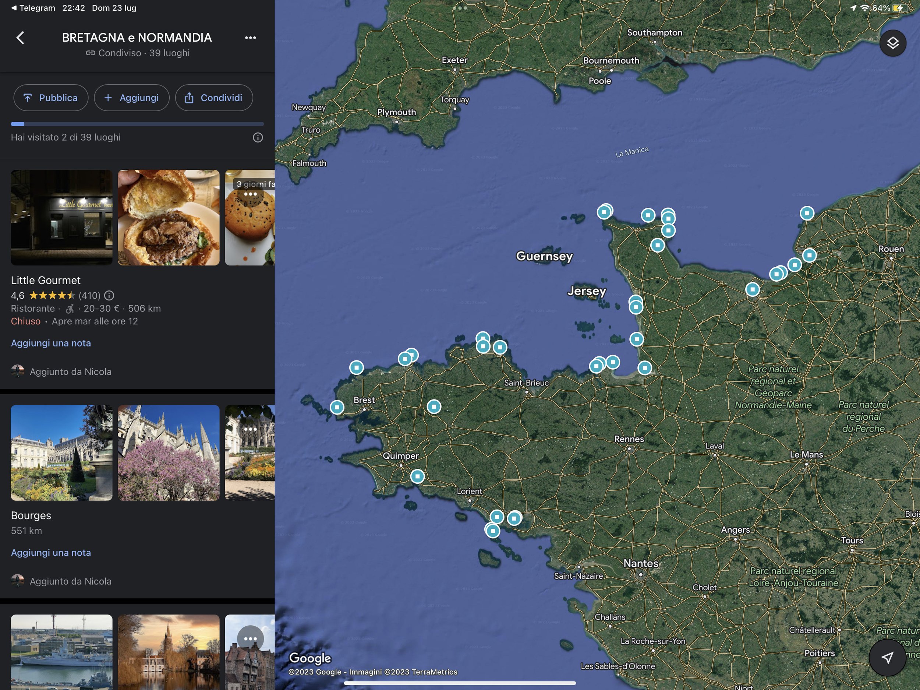Select the pin at Mont Saint-Michel bay
Screen dimensions: 920x690
645,367
